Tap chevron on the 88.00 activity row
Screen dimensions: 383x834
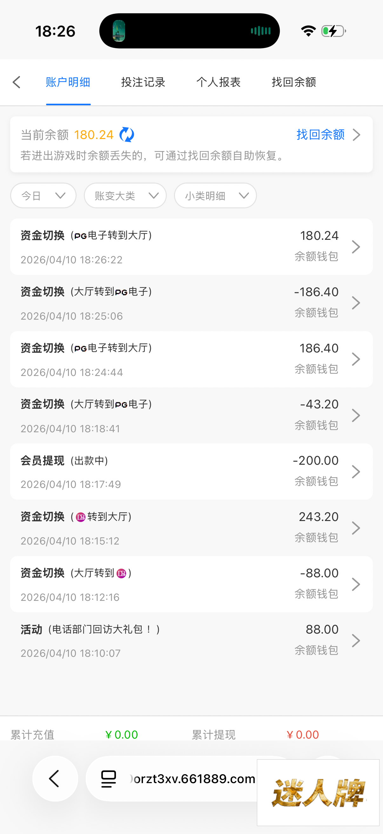356,640
